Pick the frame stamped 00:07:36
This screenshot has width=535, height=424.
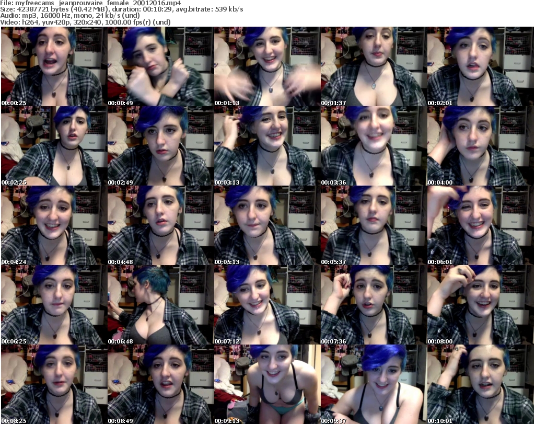374,305
